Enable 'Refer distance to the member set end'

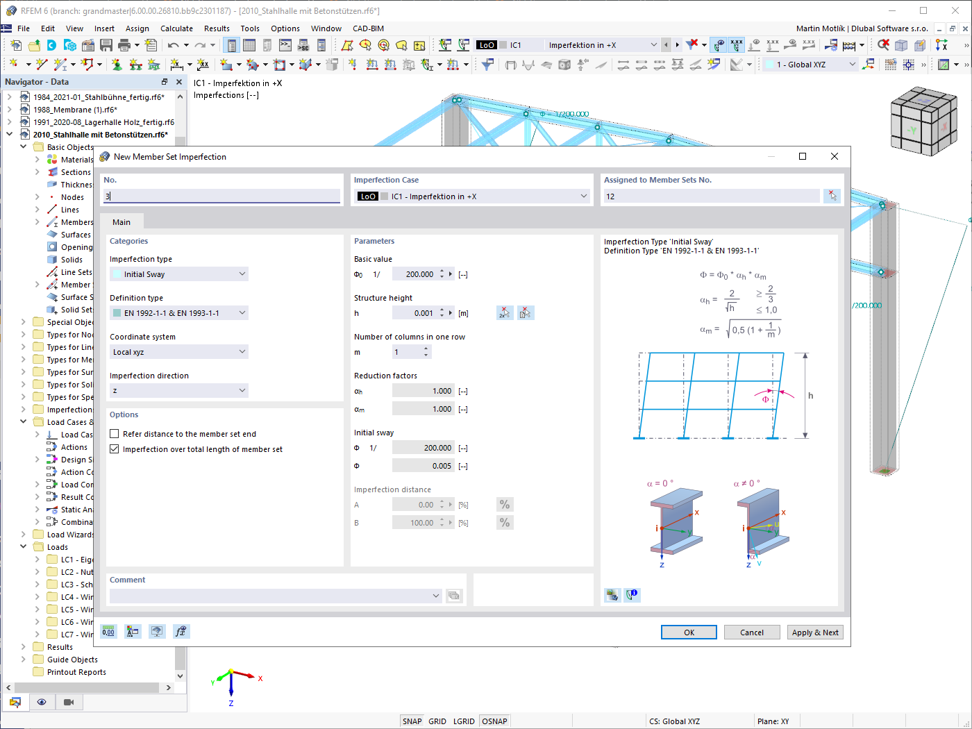(x=115, y=434)
